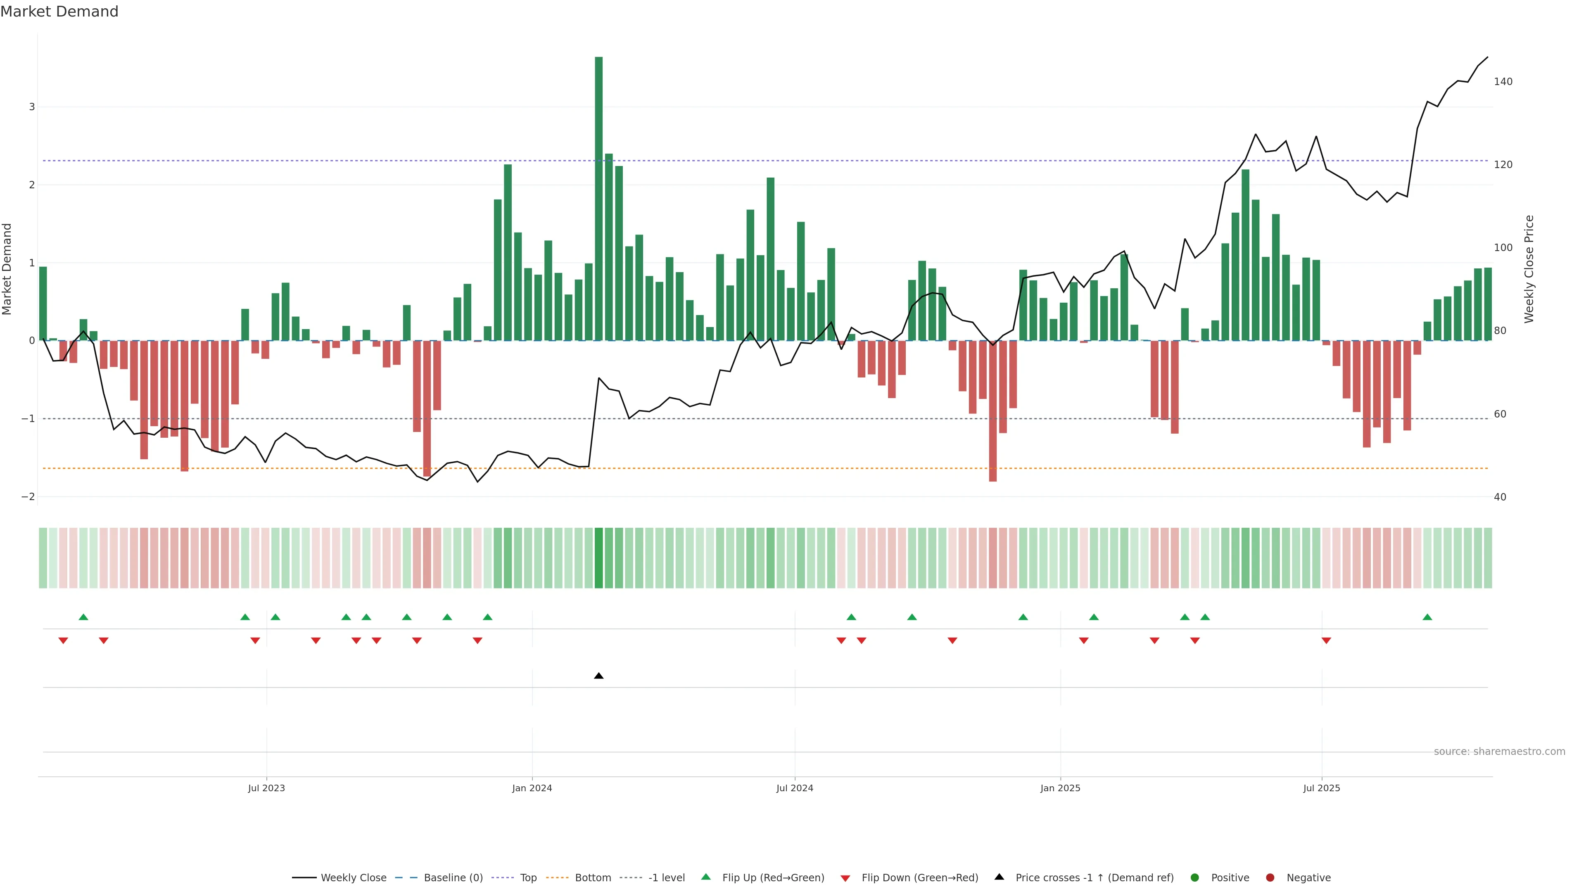This screenshot has width=1586, height=892.
Task: Toggle Baseline (0) legend entry
Action: [x=453, y=877]
